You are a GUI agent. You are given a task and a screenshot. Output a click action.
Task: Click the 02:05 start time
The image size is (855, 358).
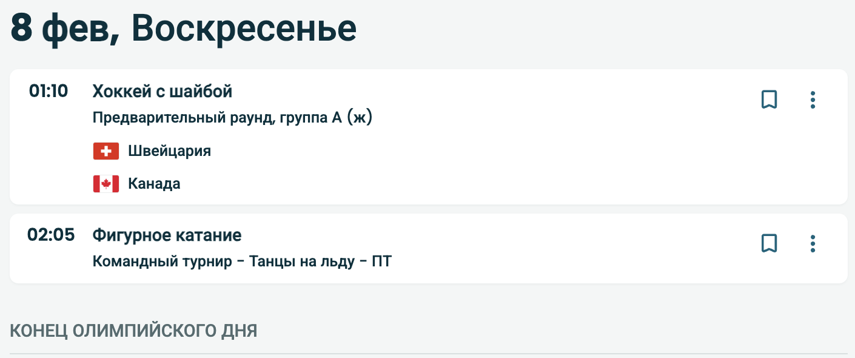pos(51,235)
